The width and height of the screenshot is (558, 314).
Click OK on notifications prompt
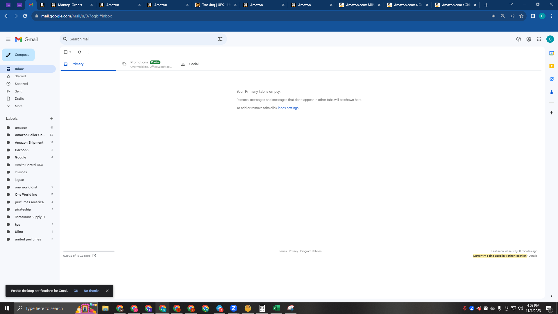coord(76,291)
